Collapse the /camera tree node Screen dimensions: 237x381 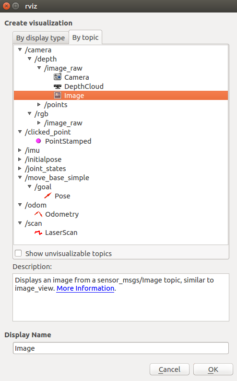pos(20,50)
